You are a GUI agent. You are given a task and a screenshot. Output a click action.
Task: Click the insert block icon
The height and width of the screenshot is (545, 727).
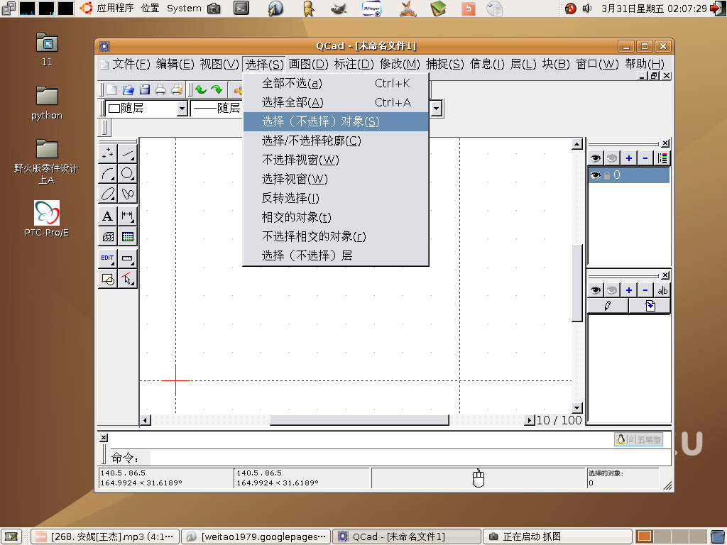coord(650,306)
